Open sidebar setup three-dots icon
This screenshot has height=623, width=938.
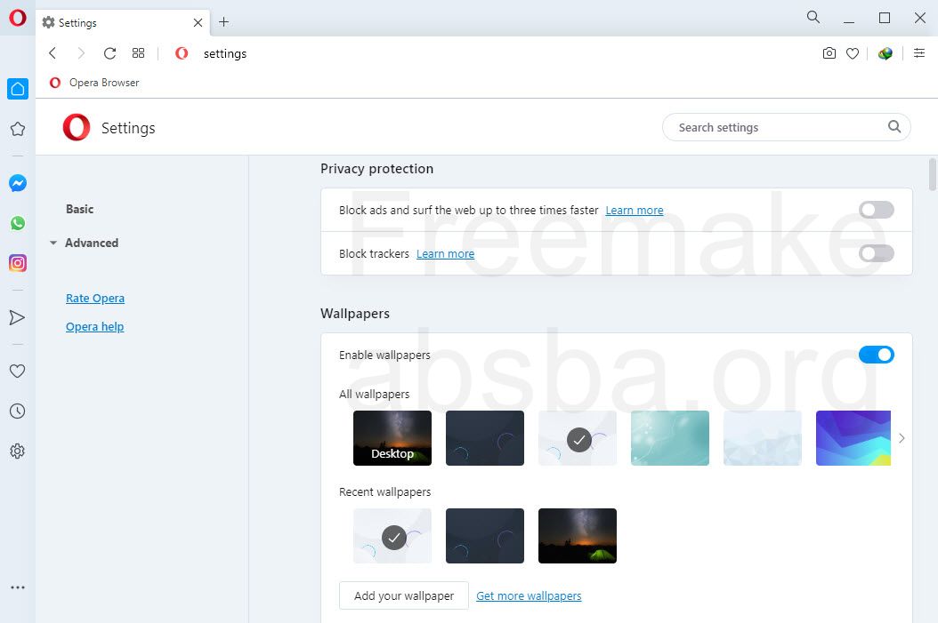coord(17,587)
